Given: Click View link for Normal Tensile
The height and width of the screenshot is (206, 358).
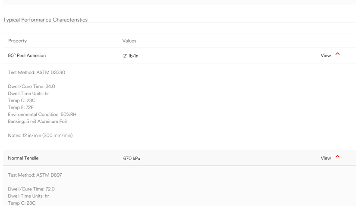Looking at the screenshot, I should point(326,158).
